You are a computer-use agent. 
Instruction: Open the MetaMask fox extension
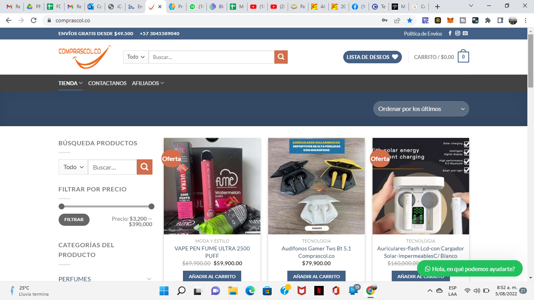tap(450, 20)
